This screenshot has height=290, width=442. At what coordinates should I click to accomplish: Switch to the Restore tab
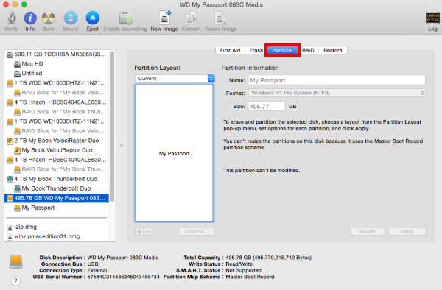(x=333, y=50)
